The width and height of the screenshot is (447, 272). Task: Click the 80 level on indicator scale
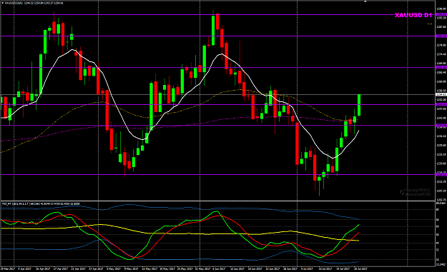[438, 210]
